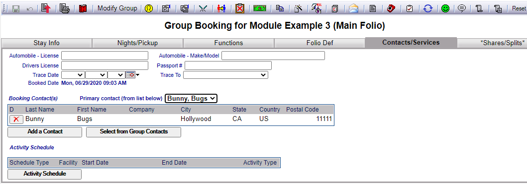Viewport: 527px width, 184px height.
Task: Click Select from Group Contacts button
Action: point(133,132)
